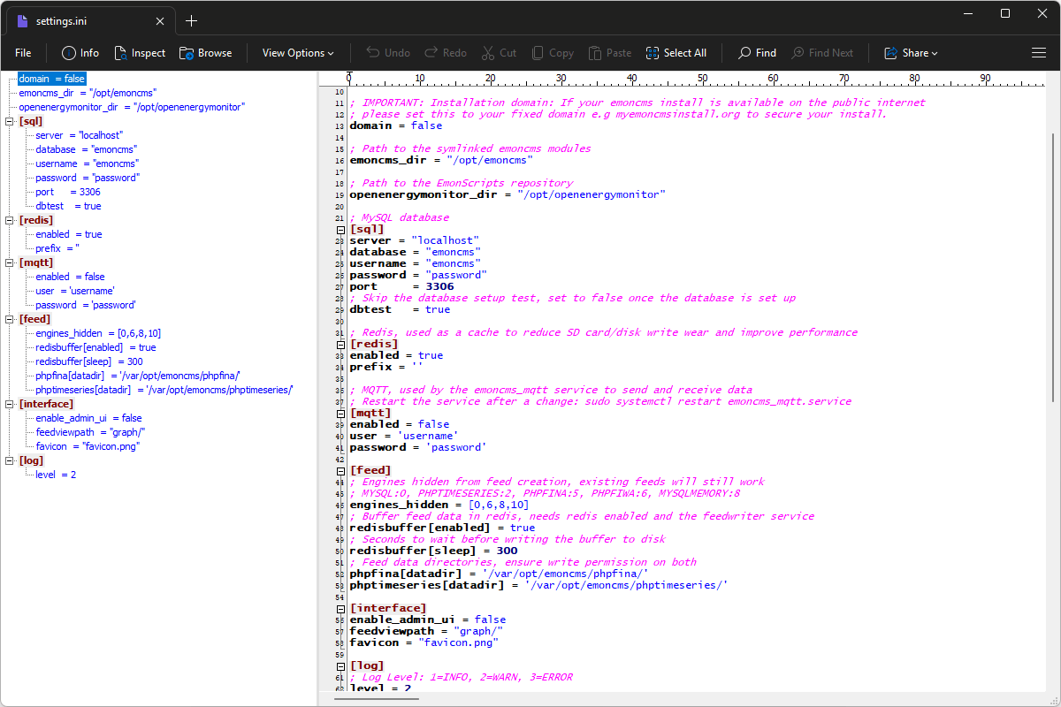Image resolution: width=1061 pixels, height=707 pixels.
Task: Fold the [redis] section in editor
Action: click(x=340, y=344)
